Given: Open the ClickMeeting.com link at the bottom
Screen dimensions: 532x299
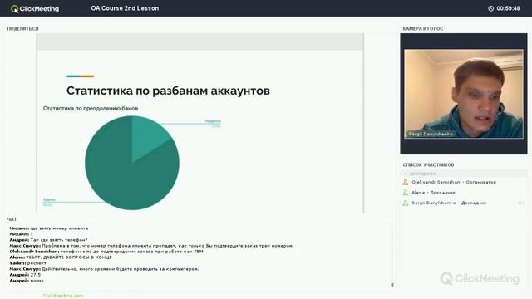Looking at the screenshot, I should pyautogui.click(x=63, y=296).
